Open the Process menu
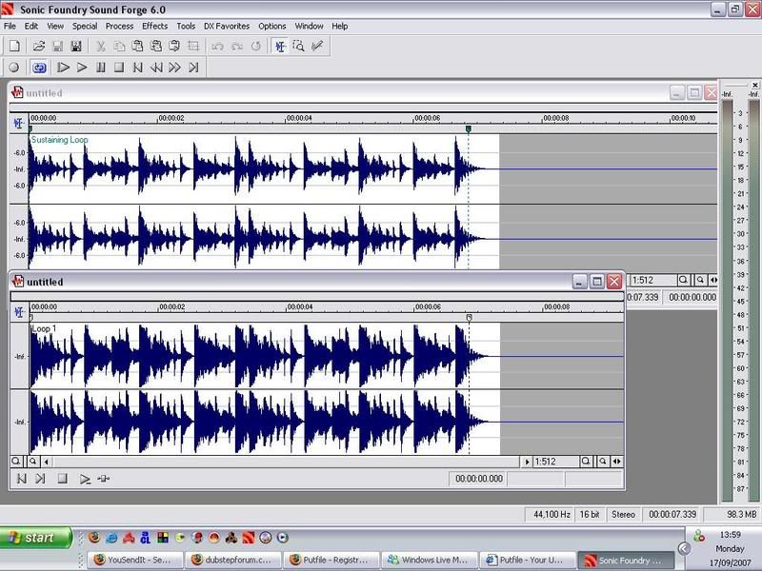Viewport: 762px width, 571px height. pos(119,27)
